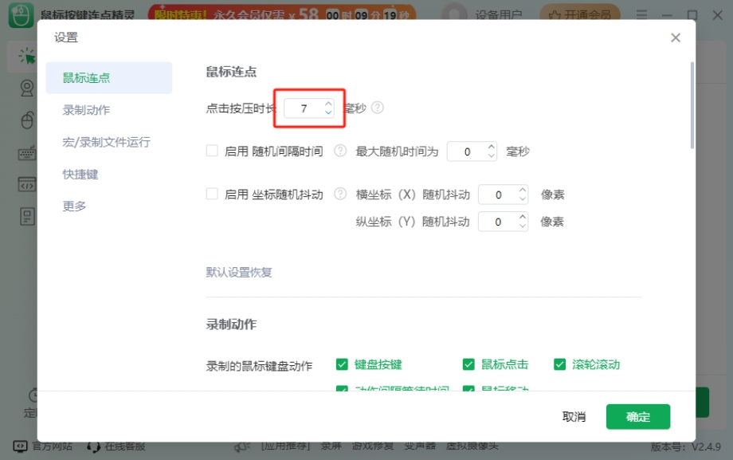
Task: Open help icon next to 毫秒 press duration
Action: point(377,108)
